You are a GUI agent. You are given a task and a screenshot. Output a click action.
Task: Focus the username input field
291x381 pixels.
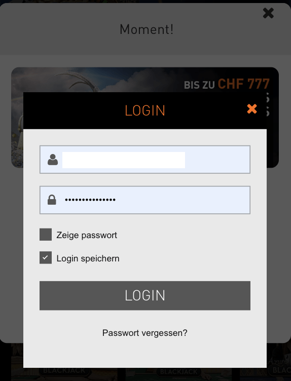click(x=145, y=160)
